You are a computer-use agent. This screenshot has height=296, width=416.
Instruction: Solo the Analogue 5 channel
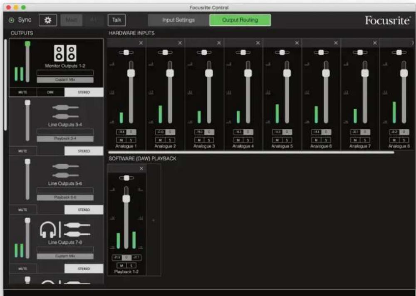[x=287, y=140]
